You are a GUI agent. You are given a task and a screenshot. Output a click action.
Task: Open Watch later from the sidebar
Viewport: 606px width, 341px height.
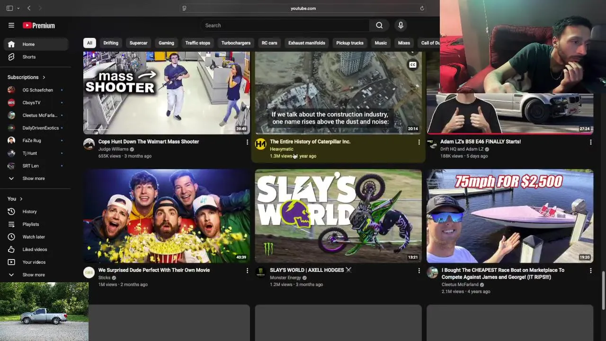pyautogui.click(x=36, y=237)
